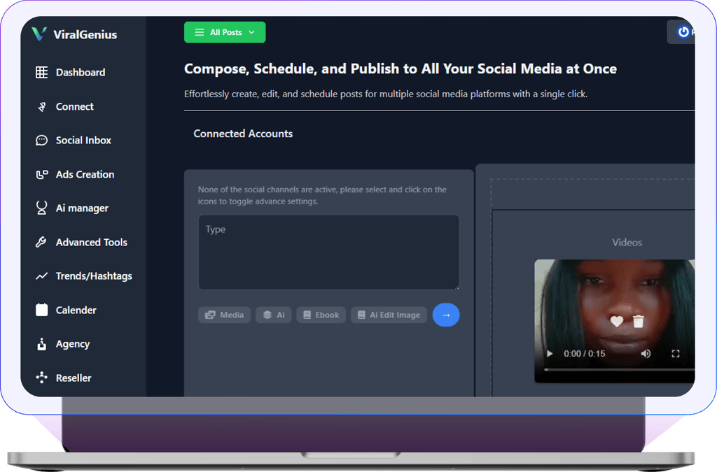Submit post with the blue arrow button
The height and width of the screenshot is (472, 717).
tap(446, 315)
